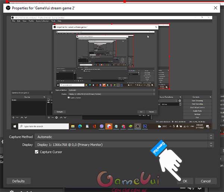The width and height of the screenshot is (224, 192).
Task: Open the Capture Method dropdown
Action: point(124,137)
